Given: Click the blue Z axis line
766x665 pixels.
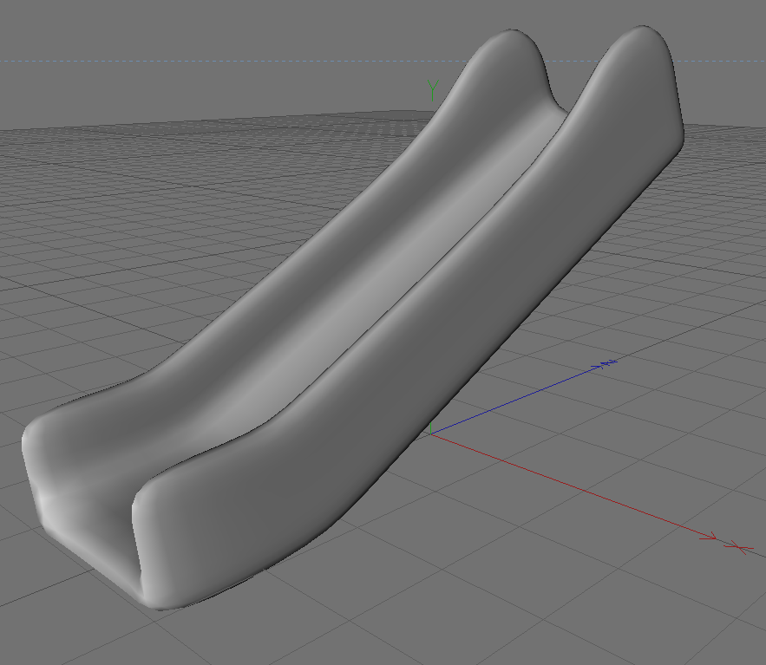Looking at the screenshot, I should (517, 400).
